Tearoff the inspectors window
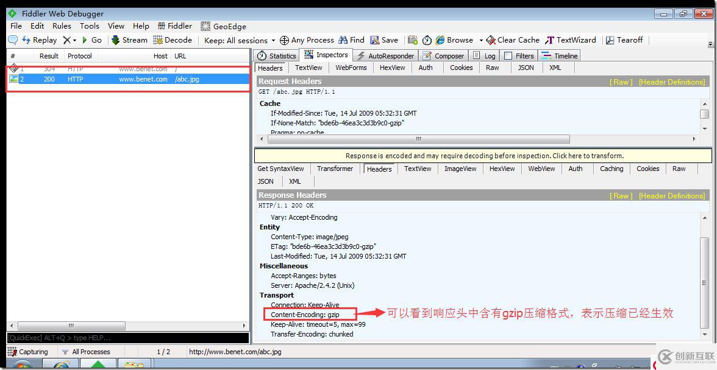 (624, 40)
